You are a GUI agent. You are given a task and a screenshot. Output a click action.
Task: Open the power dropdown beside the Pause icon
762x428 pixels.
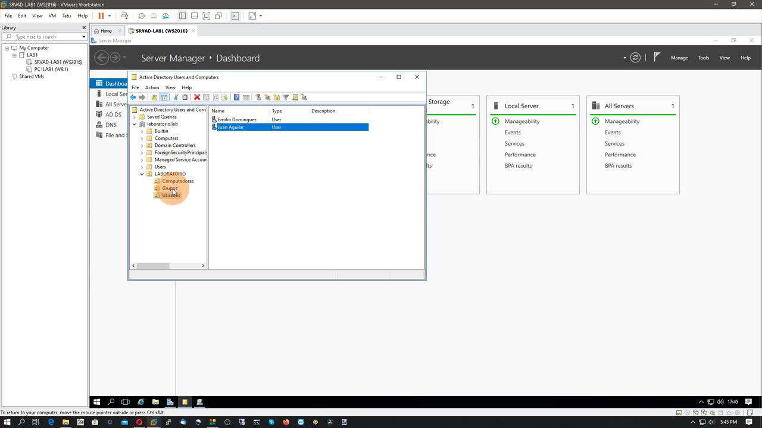[110, 16]
